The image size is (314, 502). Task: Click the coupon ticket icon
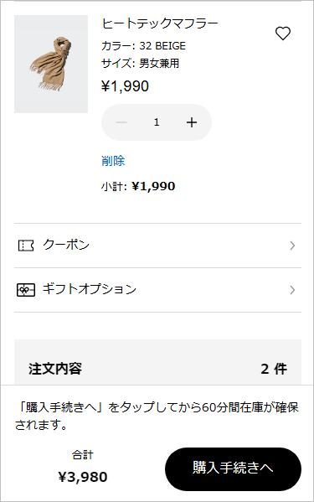tap(26, 246)
